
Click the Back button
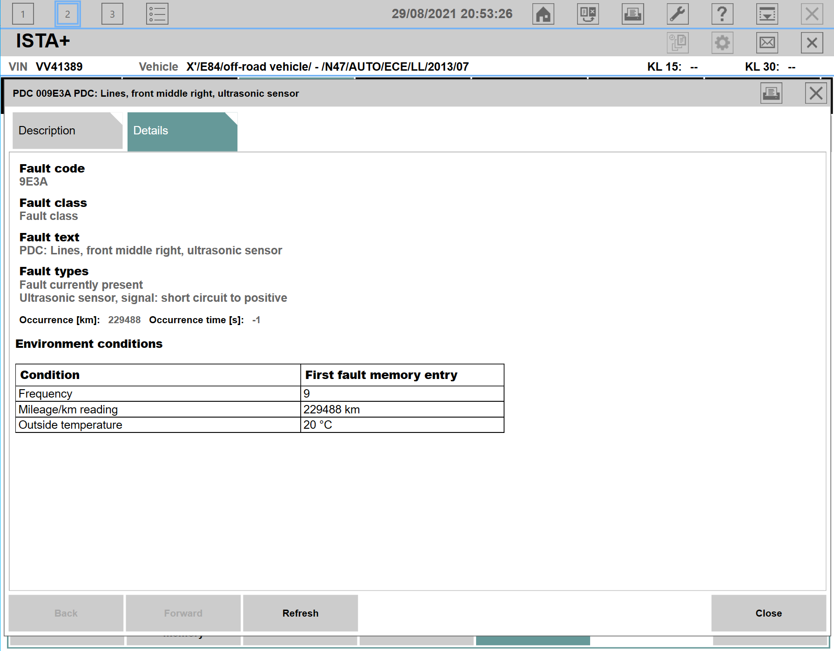click(66, 613)
